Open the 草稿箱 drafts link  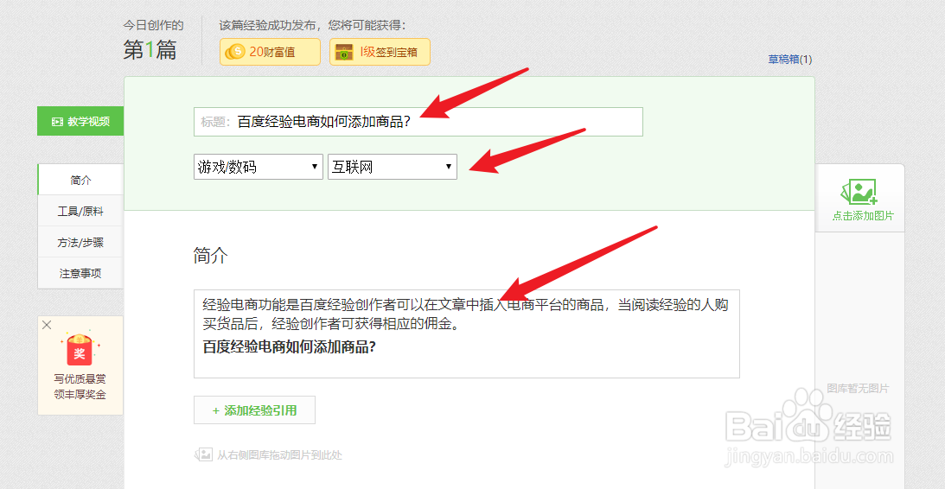tap(783, 59)
